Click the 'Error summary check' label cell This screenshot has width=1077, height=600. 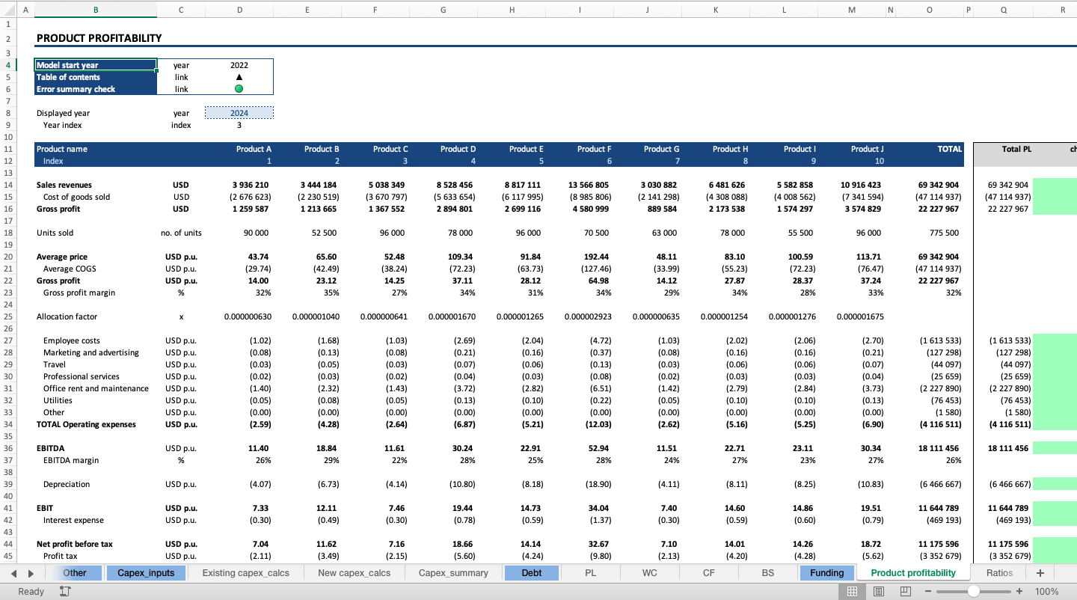[96, 89]
